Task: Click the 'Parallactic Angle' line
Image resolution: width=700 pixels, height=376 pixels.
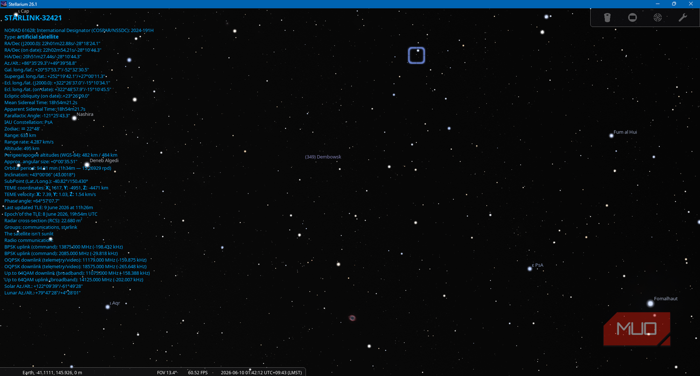Action: pyautogui.click(x=37, y=116)
